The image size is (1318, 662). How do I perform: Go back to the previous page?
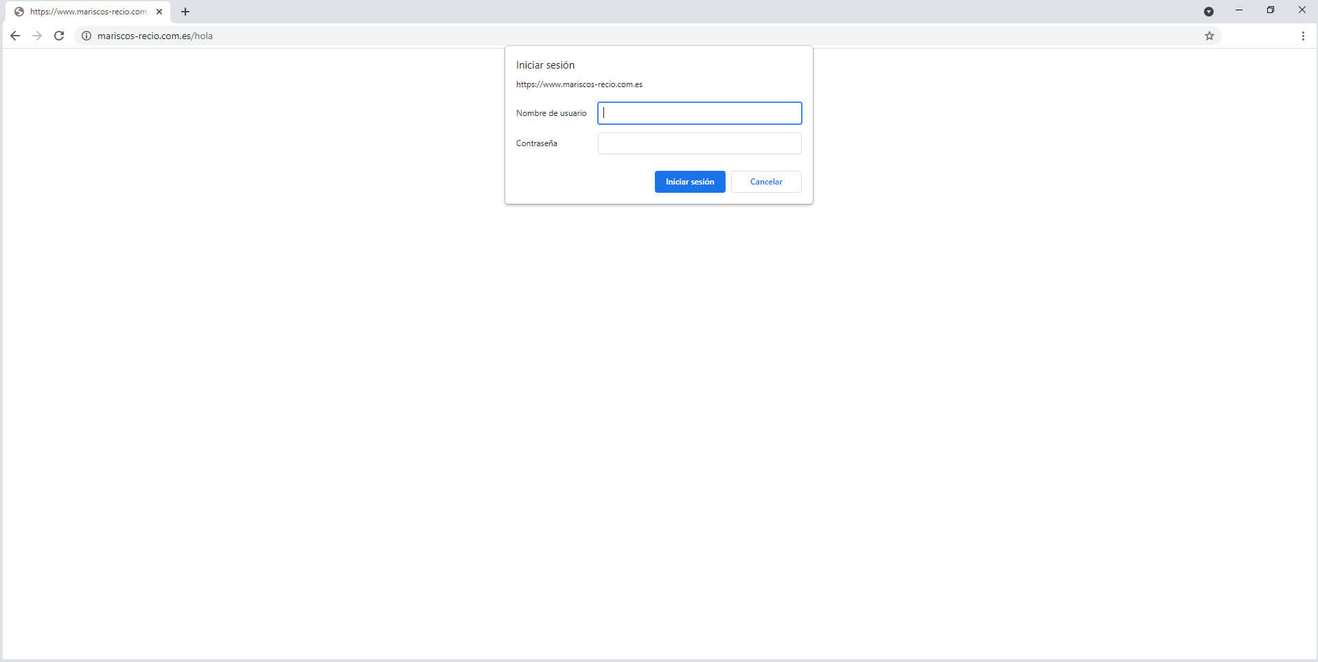(15, 36)
